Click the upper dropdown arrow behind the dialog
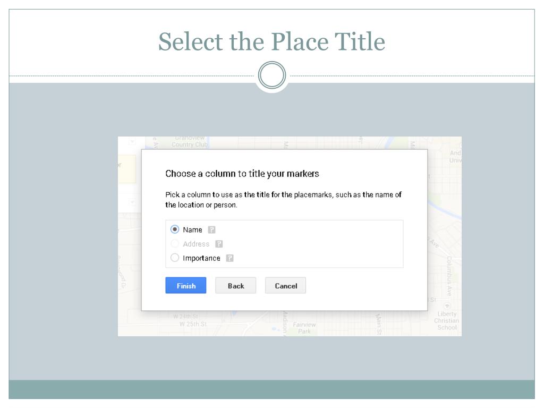Image resolution: width=544 pixels, height=408 pixels. [x=132, y=142]
